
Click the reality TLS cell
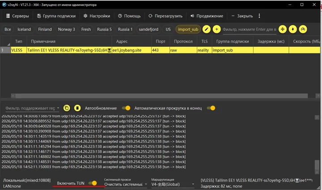[x=204, y=50]
